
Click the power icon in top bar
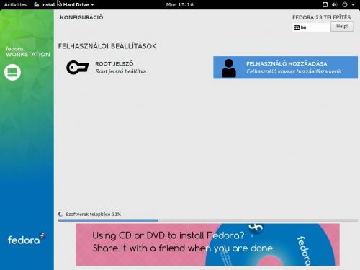[x=345, y=4]
